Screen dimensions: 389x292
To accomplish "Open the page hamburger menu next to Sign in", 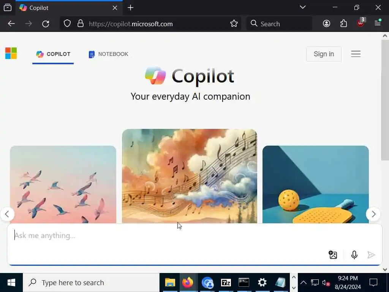I will [x=356, y=54].
